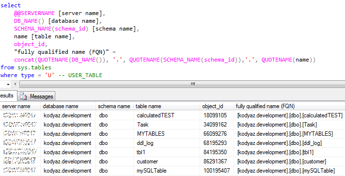Click object_id value 100195407

point(217,171)
